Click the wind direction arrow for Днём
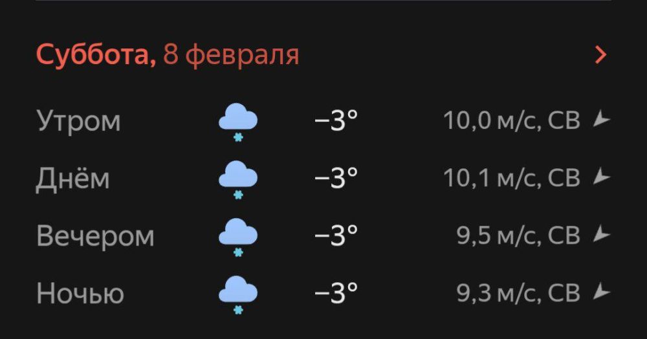Screen dimensions: 647x339 [602, 177]
